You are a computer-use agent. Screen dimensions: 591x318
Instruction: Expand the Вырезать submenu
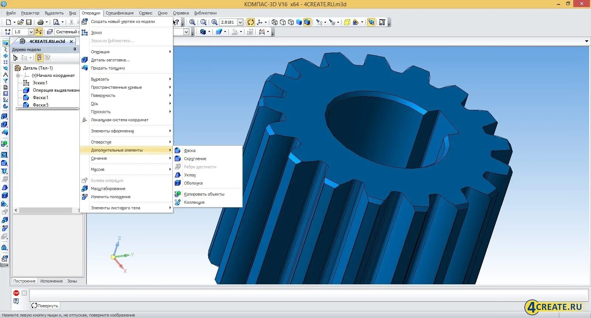pos(127,79)
